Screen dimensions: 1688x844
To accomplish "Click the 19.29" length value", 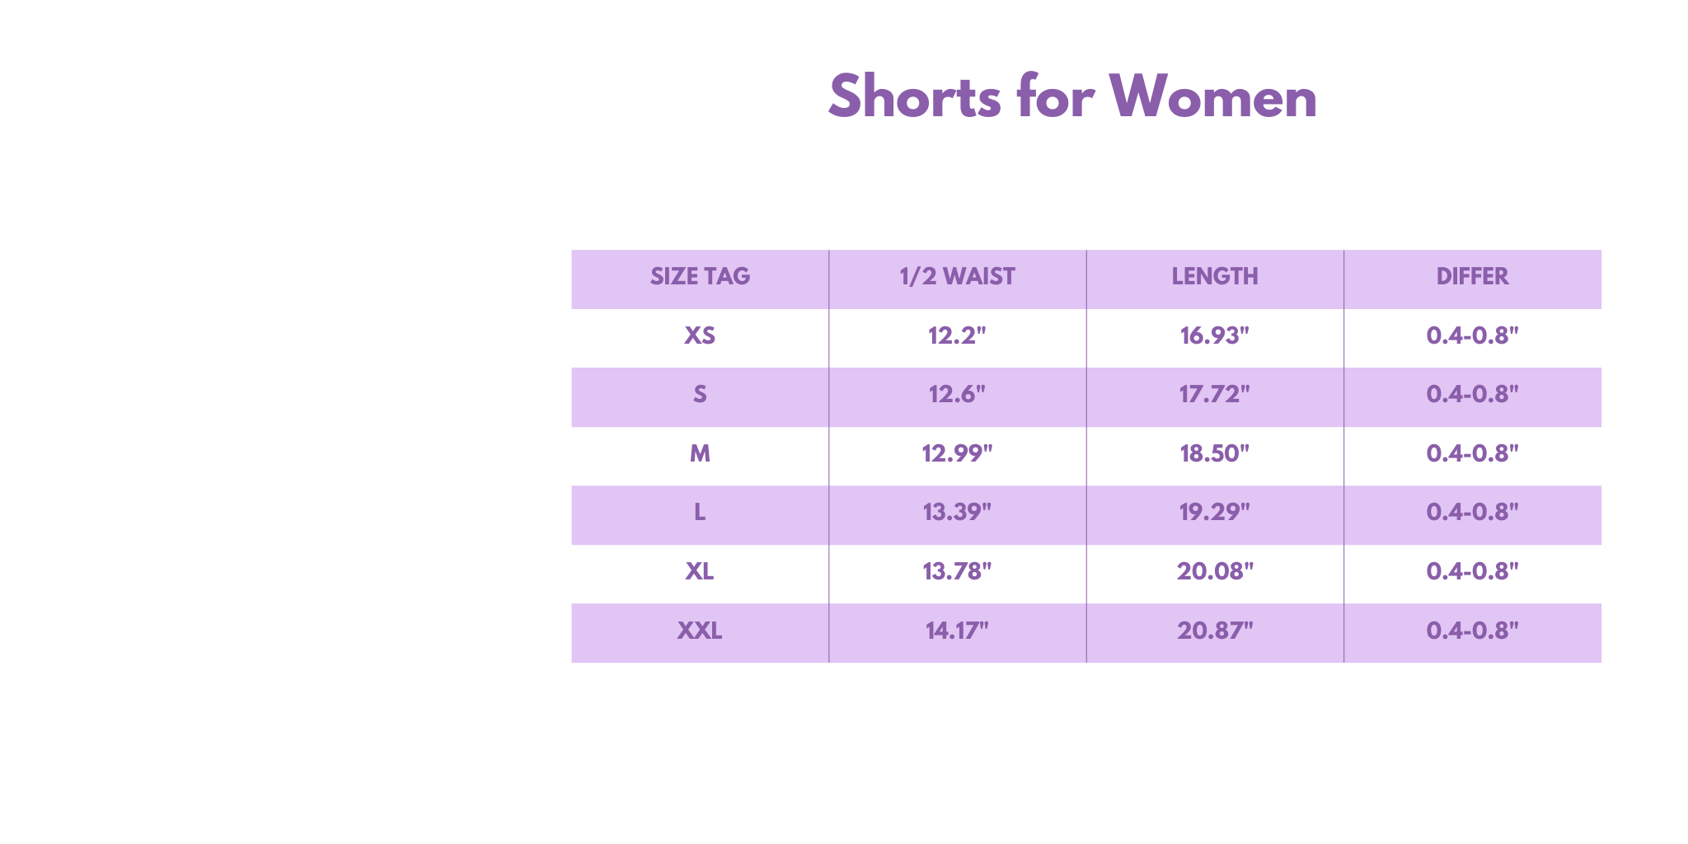I will click(x=1215, y=513).
